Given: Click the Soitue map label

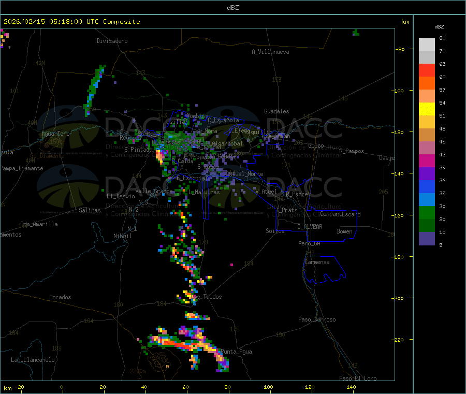Looking at the screenshot, I should tap(275, 231).
